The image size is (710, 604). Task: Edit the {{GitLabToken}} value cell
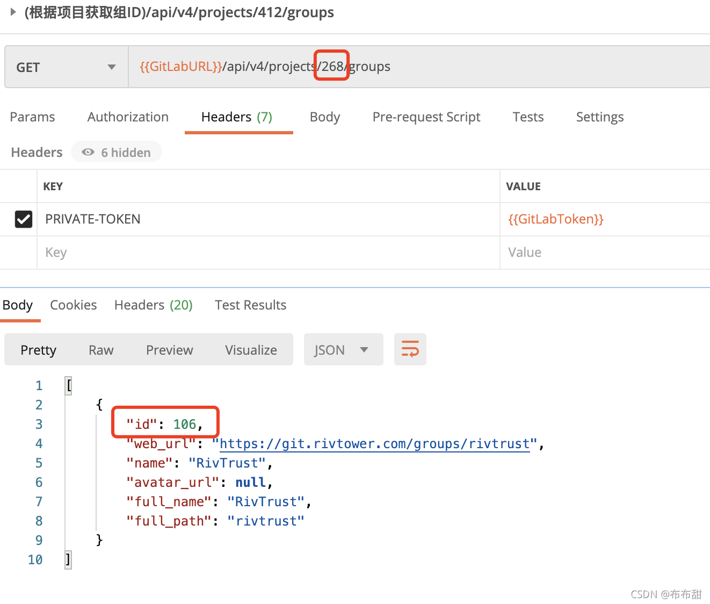coord(605,219)
